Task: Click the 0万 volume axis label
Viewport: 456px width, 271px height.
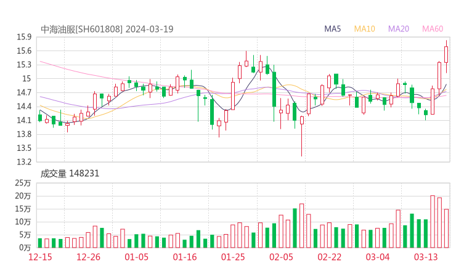Action: tap(25, 248)
